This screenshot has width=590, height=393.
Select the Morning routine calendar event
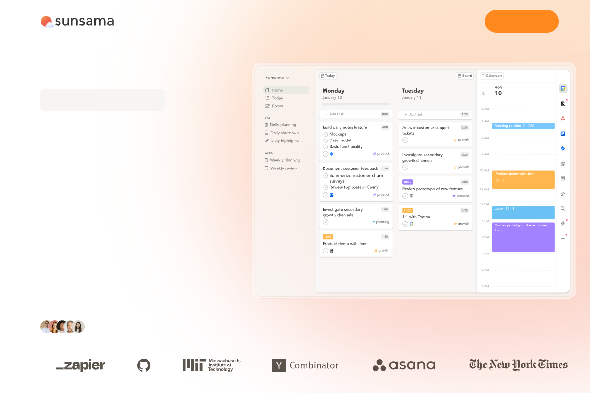(523, 126)
